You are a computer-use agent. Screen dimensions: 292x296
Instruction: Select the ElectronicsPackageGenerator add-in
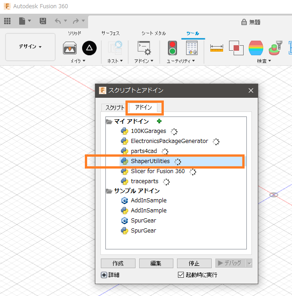[169, 141]
